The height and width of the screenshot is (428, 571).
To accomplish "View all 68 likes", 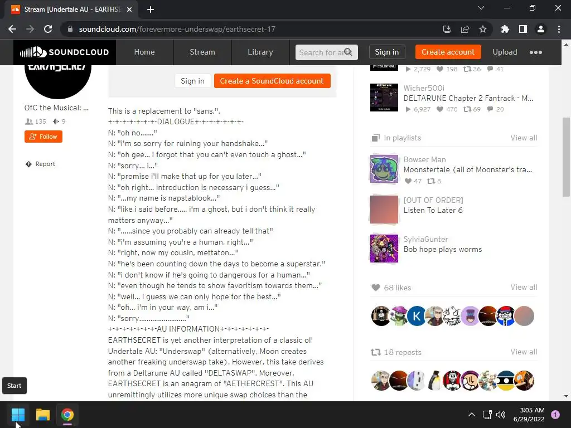I will click(524, 287).
